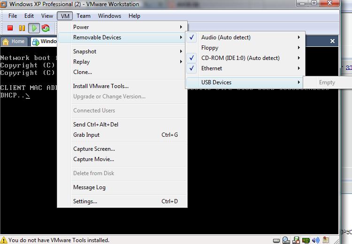Toggle the Audio (Auto detect) checkmark
Screen dimensions: 352x244
pos(191,37)
